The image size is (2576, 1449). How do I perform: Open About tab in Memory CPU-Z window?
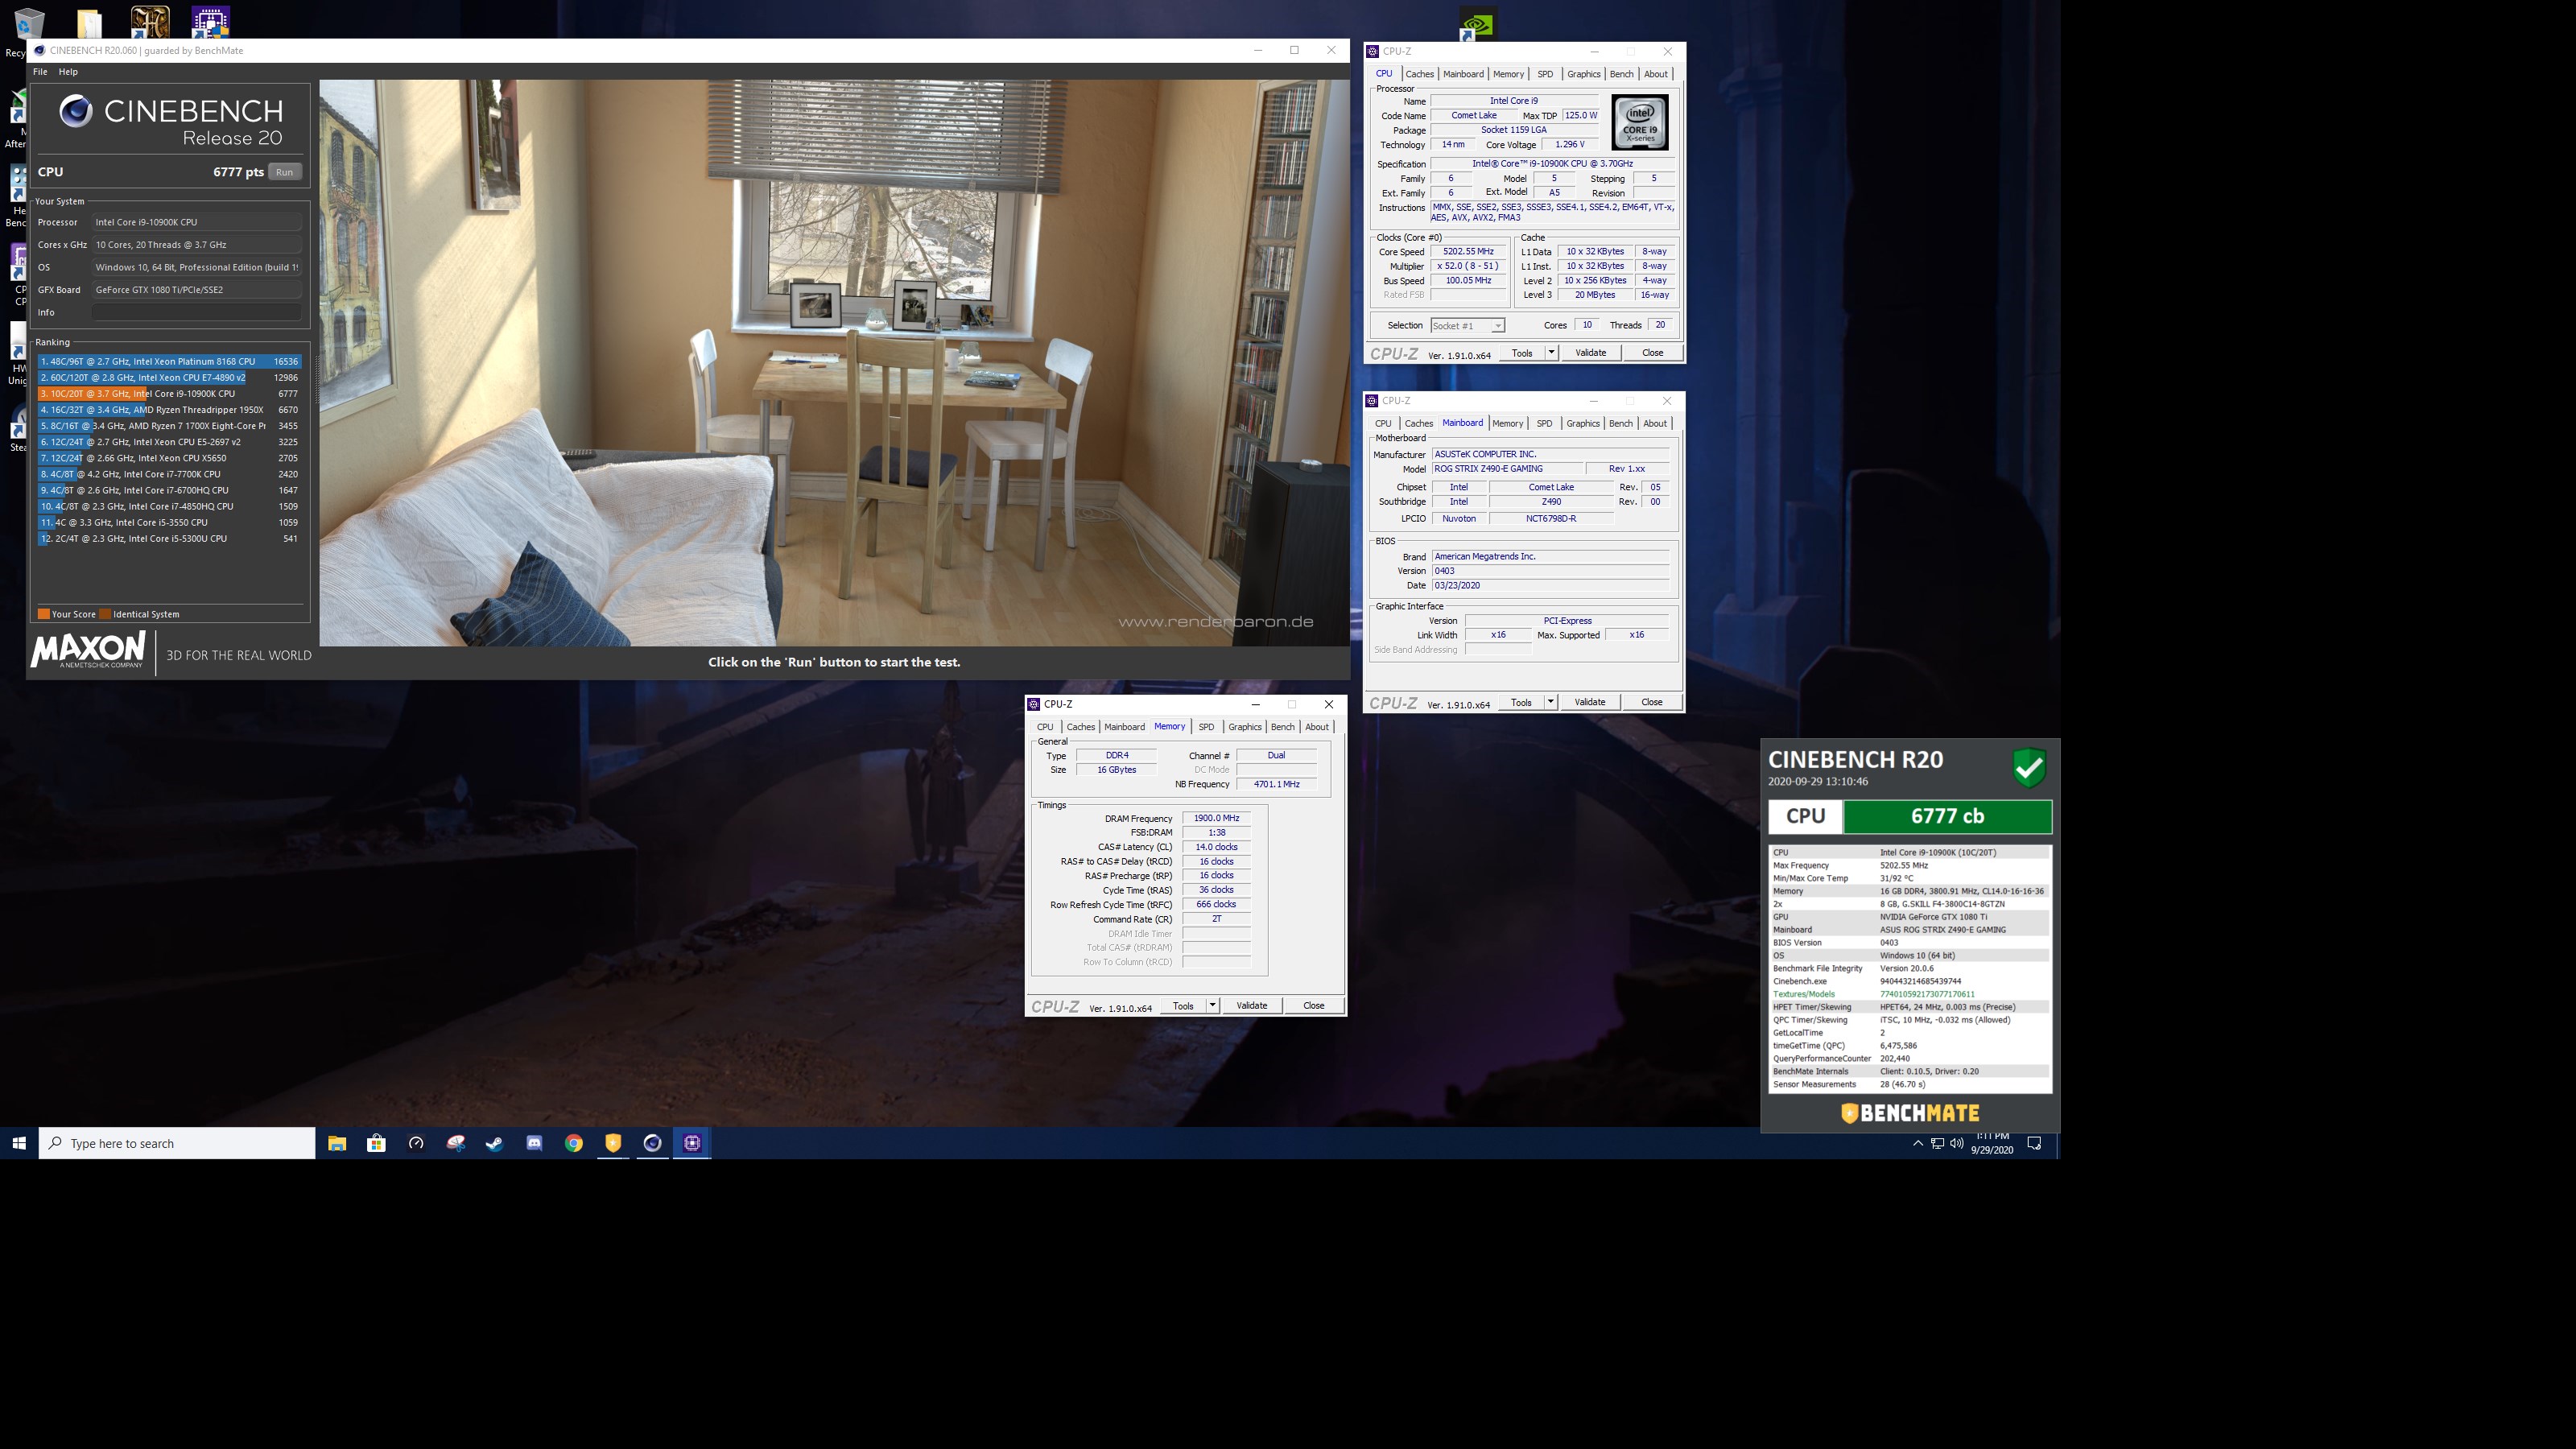point(1317,727)
